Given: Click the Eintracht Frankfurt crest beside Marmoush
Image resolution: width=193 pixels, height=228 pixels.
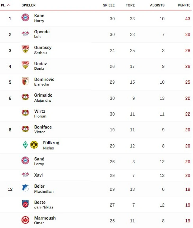Looking at the screenshot, I should pyautogui.click(x=25, y=220).
